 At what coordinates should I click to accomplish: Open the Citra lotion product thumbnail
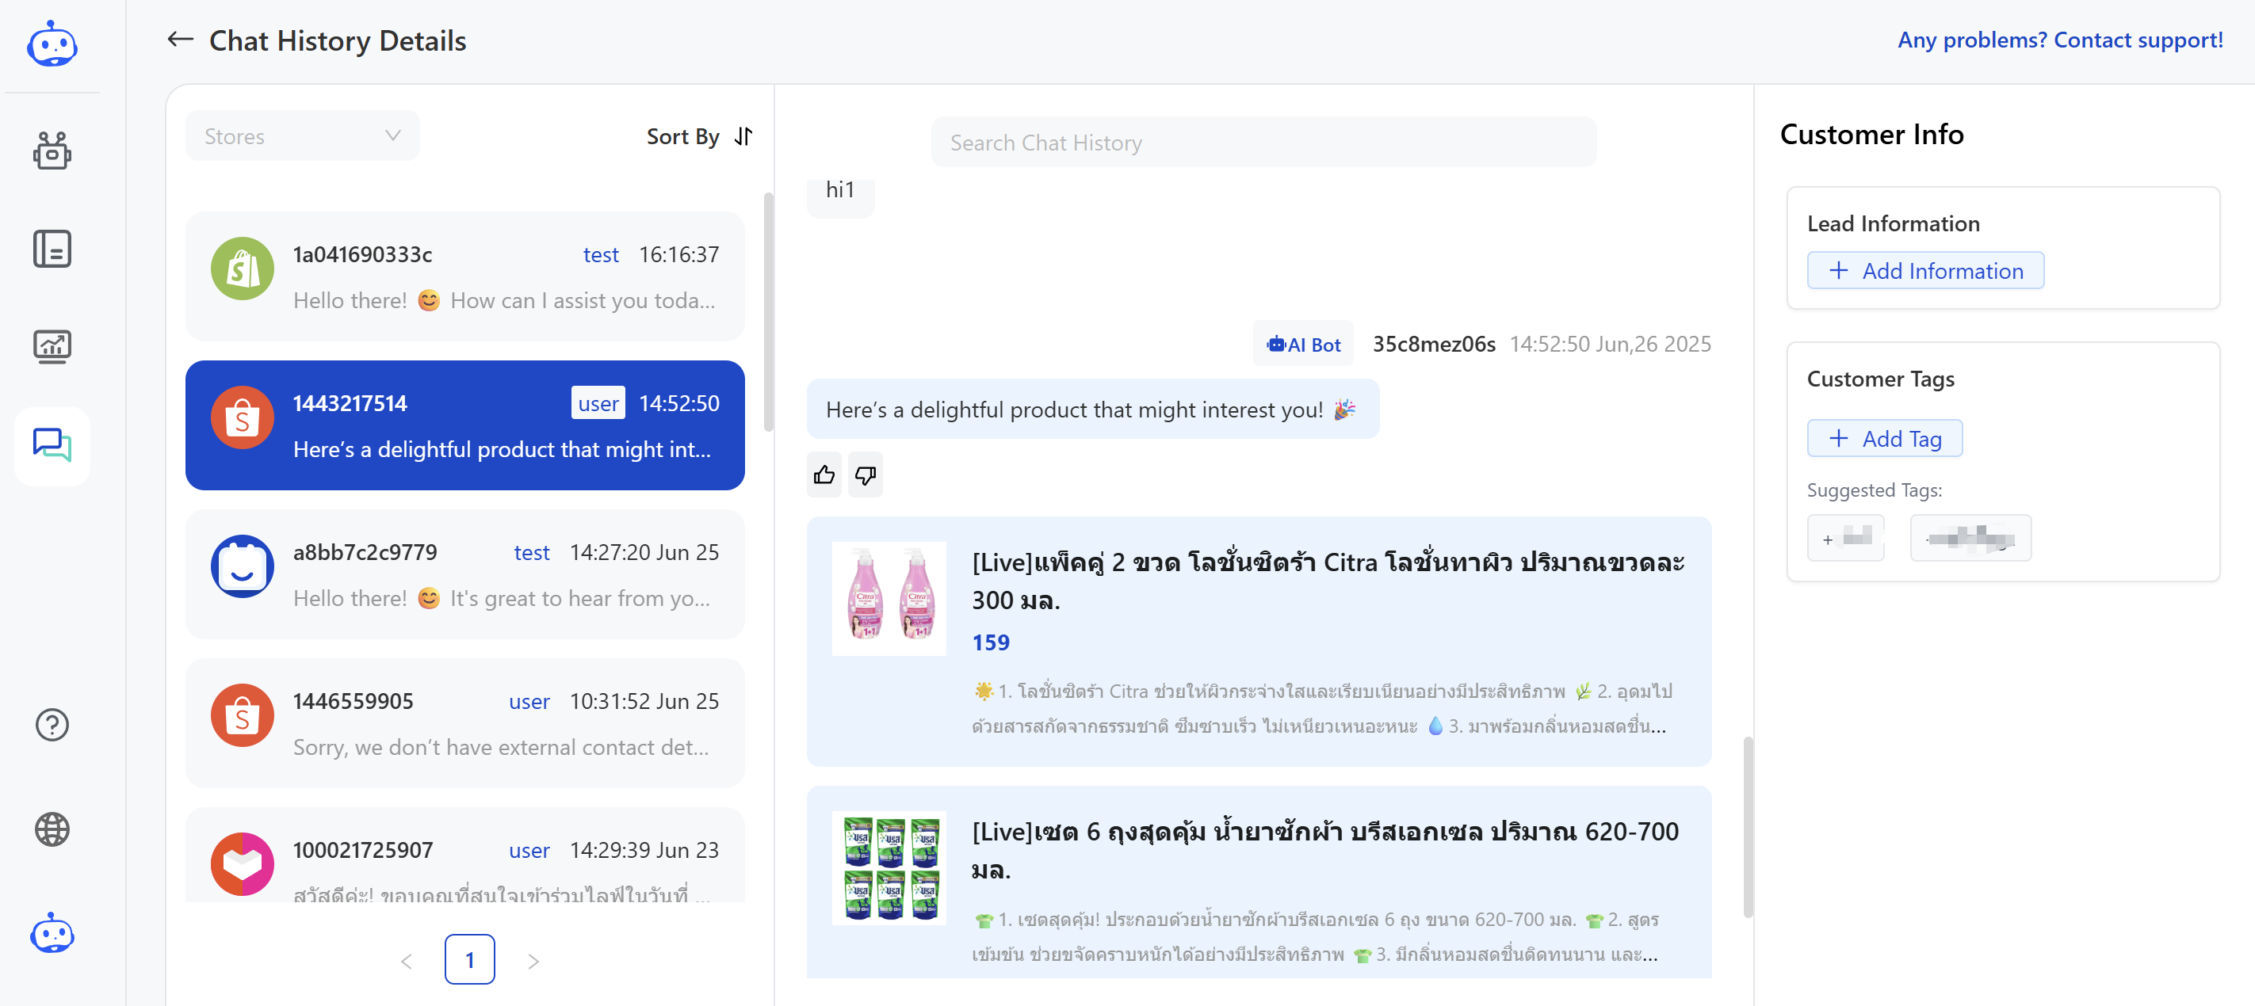(889, 597)
